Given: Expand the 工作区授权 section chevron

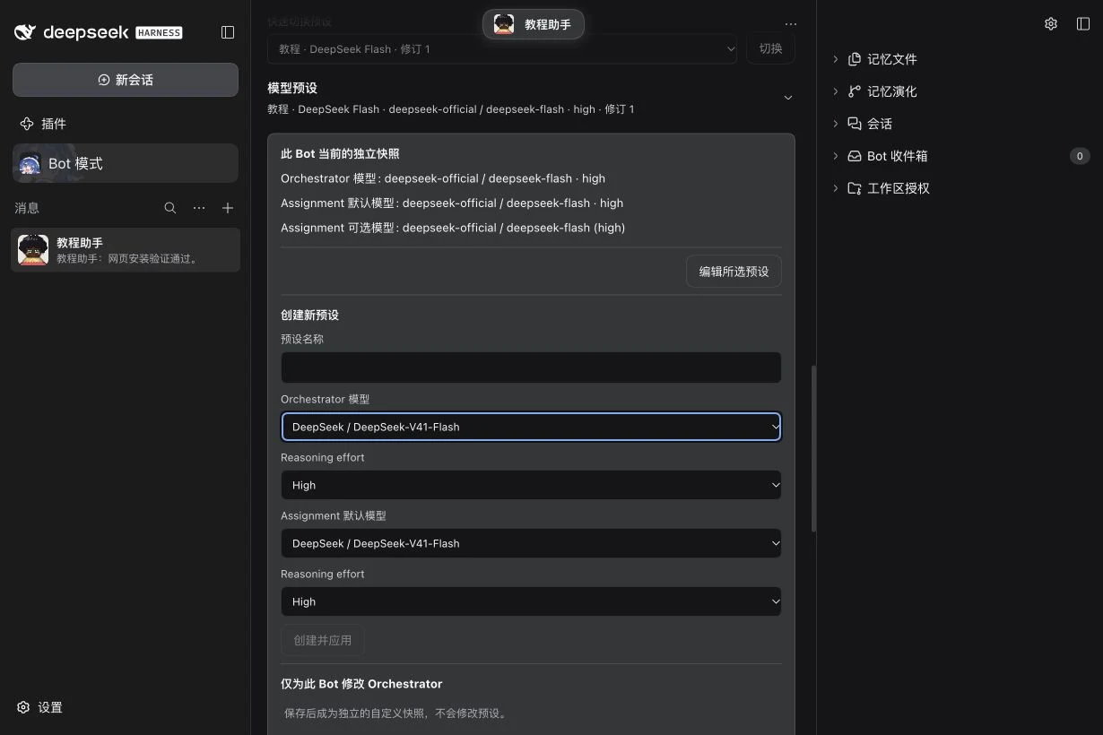Looking at the screenshot, I should 836,188.
